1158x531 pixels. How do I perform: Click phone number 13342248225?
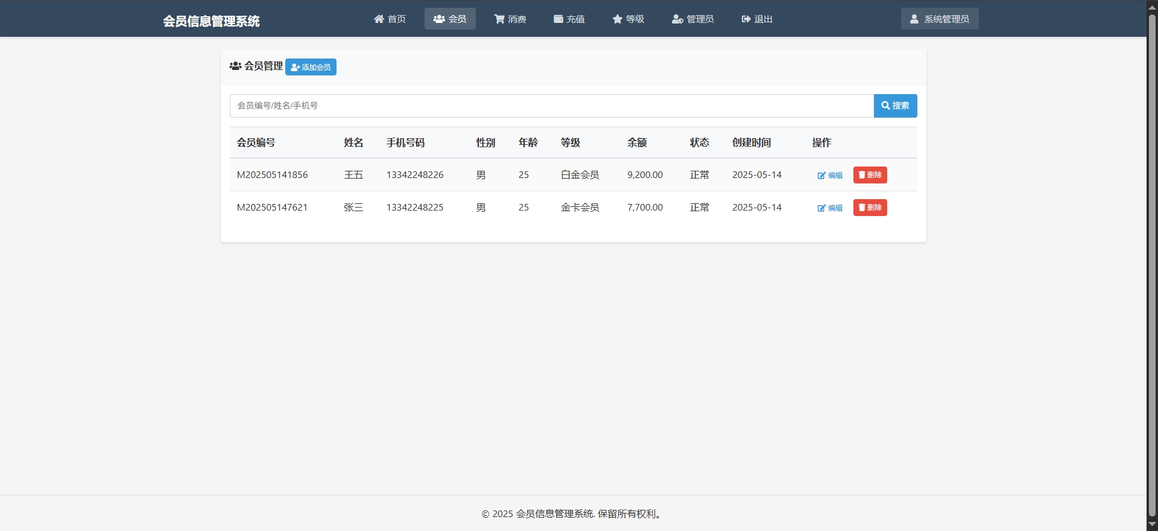click(415, 208)
